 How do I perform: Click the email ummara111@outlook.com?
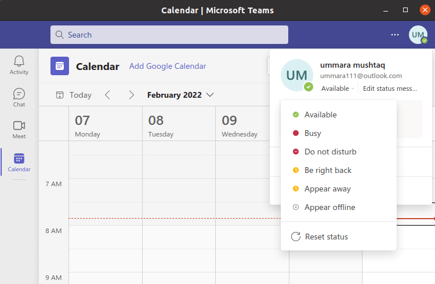pyautogui.click(x=361, y=76)
